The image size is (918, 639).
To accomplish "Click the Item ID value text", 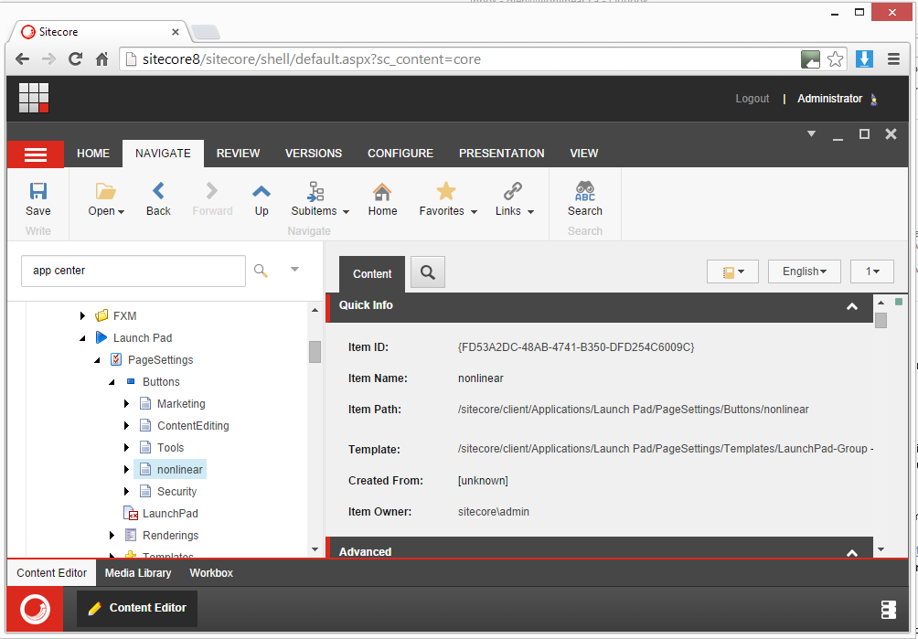I will pyautogui.click(x=575, y=347).
